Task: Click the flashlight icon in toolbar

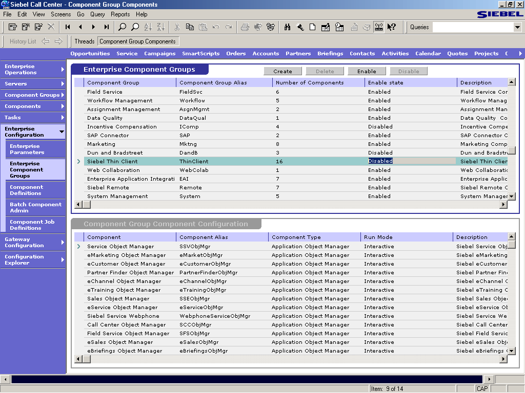Action: pyautogui.click(x=300, y=27)
